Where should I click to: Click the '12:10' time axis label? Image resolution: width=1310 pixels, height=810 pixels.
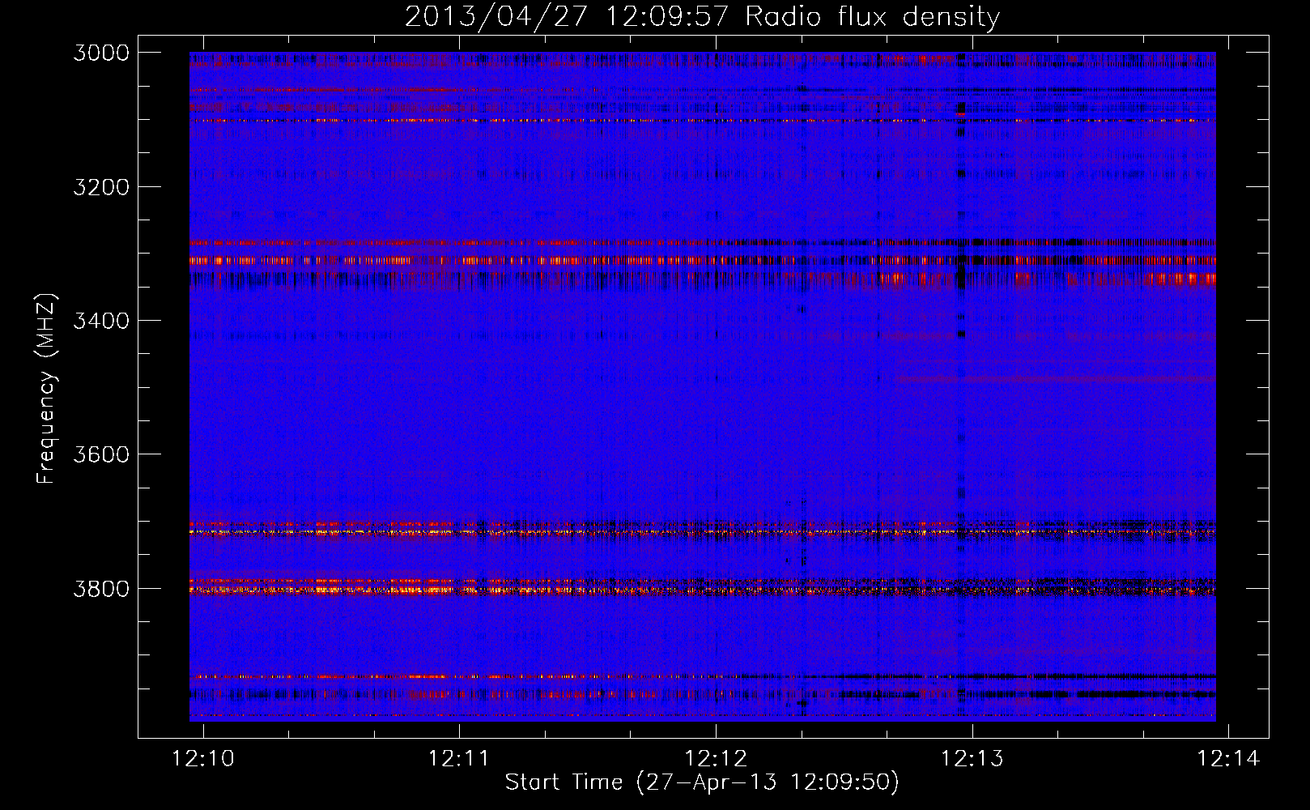(x=203, y=758)
